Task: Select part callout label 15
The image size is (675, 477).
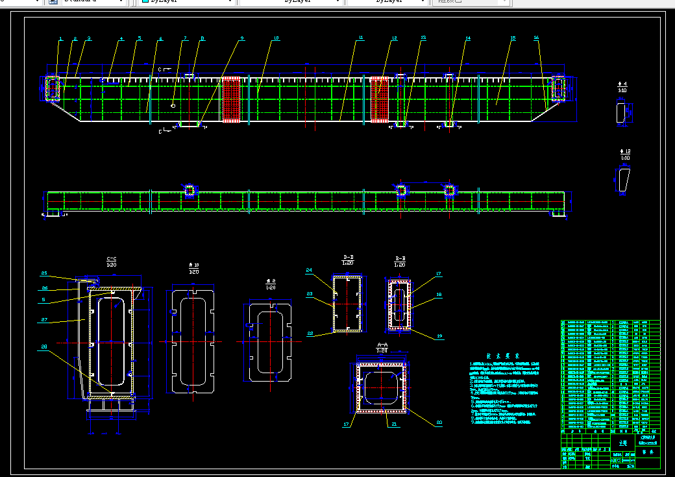Action: pos(513,38)
